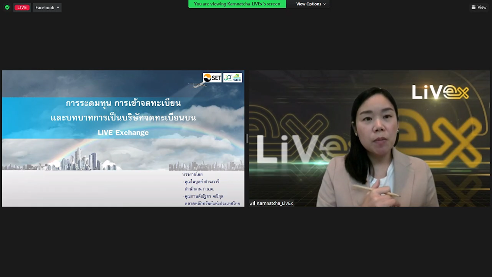
Task: Click the red LIVE indicator badge
Action: pyautogui.click(x=22, y=8)
